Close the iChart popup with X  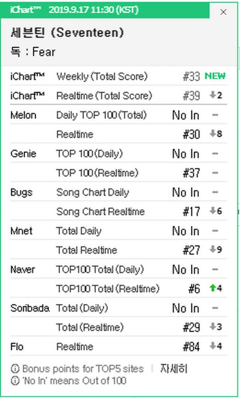(x=223, y=12)
